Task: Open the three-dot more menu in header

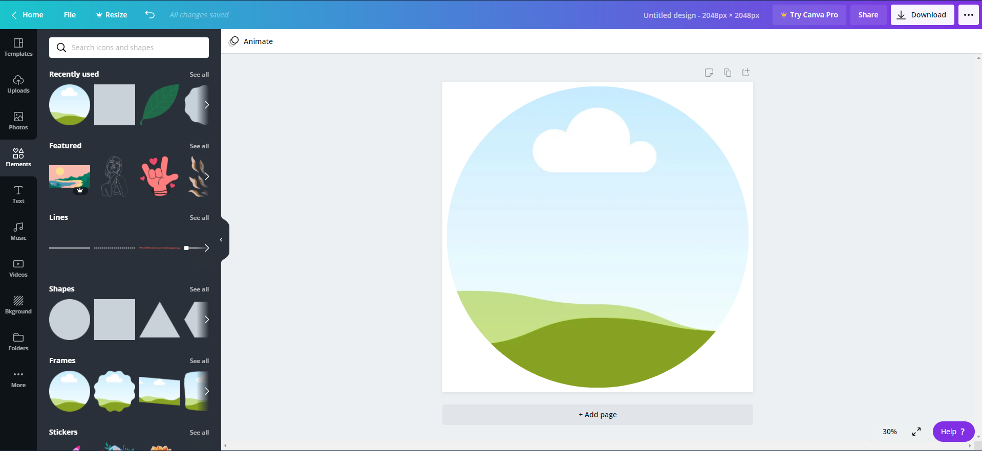Action: 968,15
